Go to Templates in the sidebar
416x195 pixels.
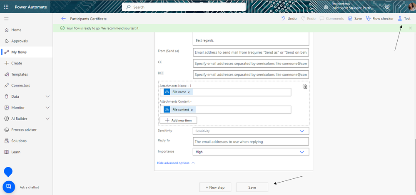[20, 74]
